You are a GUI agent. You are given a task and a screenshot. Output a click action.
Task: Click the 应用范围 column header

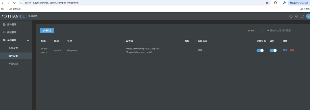[202, 41]
